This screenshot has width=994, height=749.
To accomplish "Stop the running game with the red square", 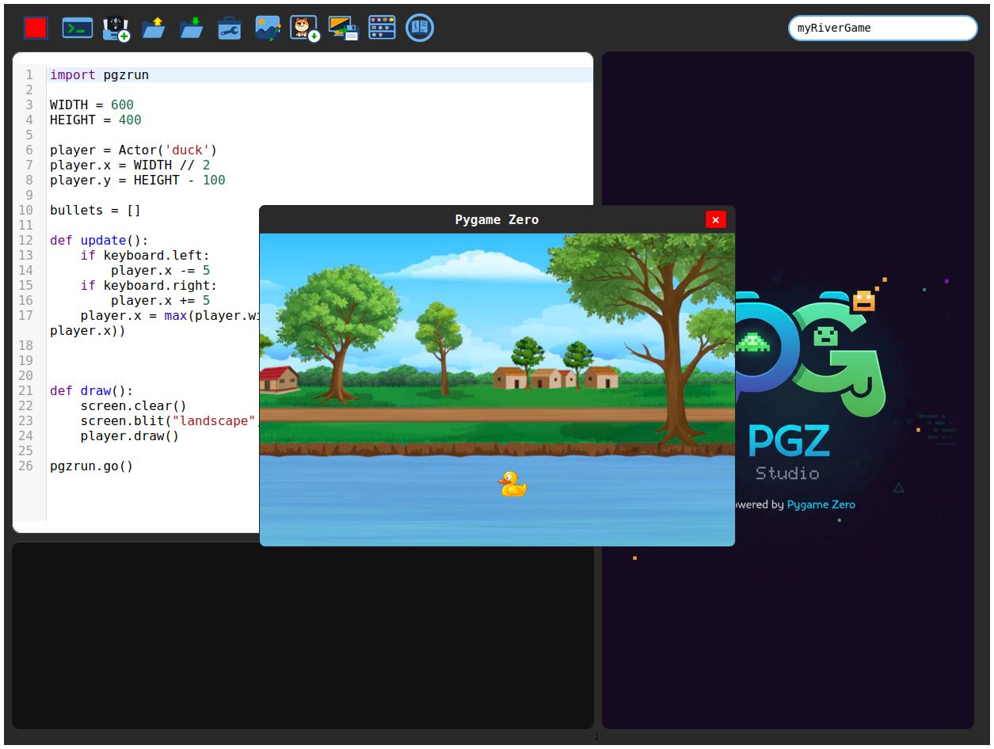I will point(34,29).
